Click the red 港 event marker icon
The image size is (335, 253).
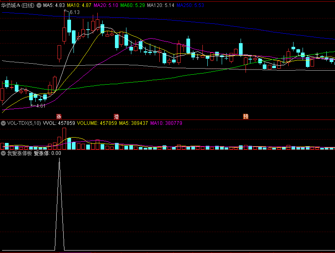click(116, 117)
